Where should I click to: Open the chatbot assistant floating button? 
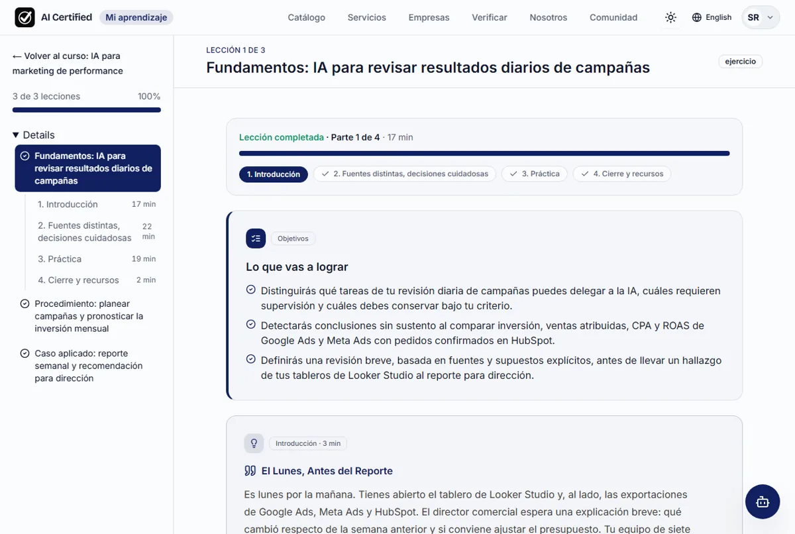pos(763,502)
